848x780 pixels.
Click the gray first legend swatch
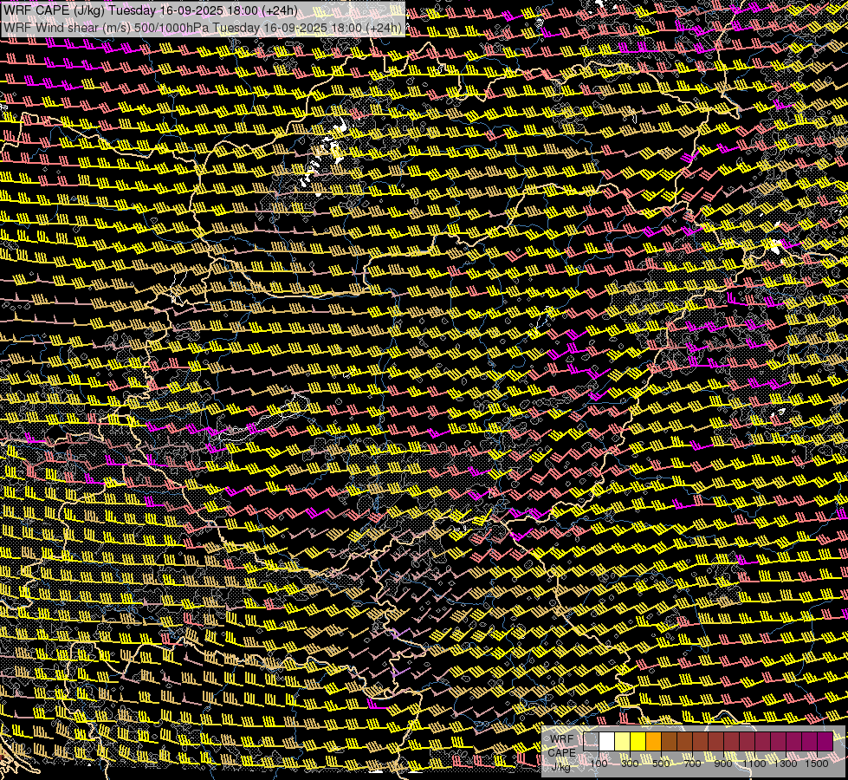591,741
